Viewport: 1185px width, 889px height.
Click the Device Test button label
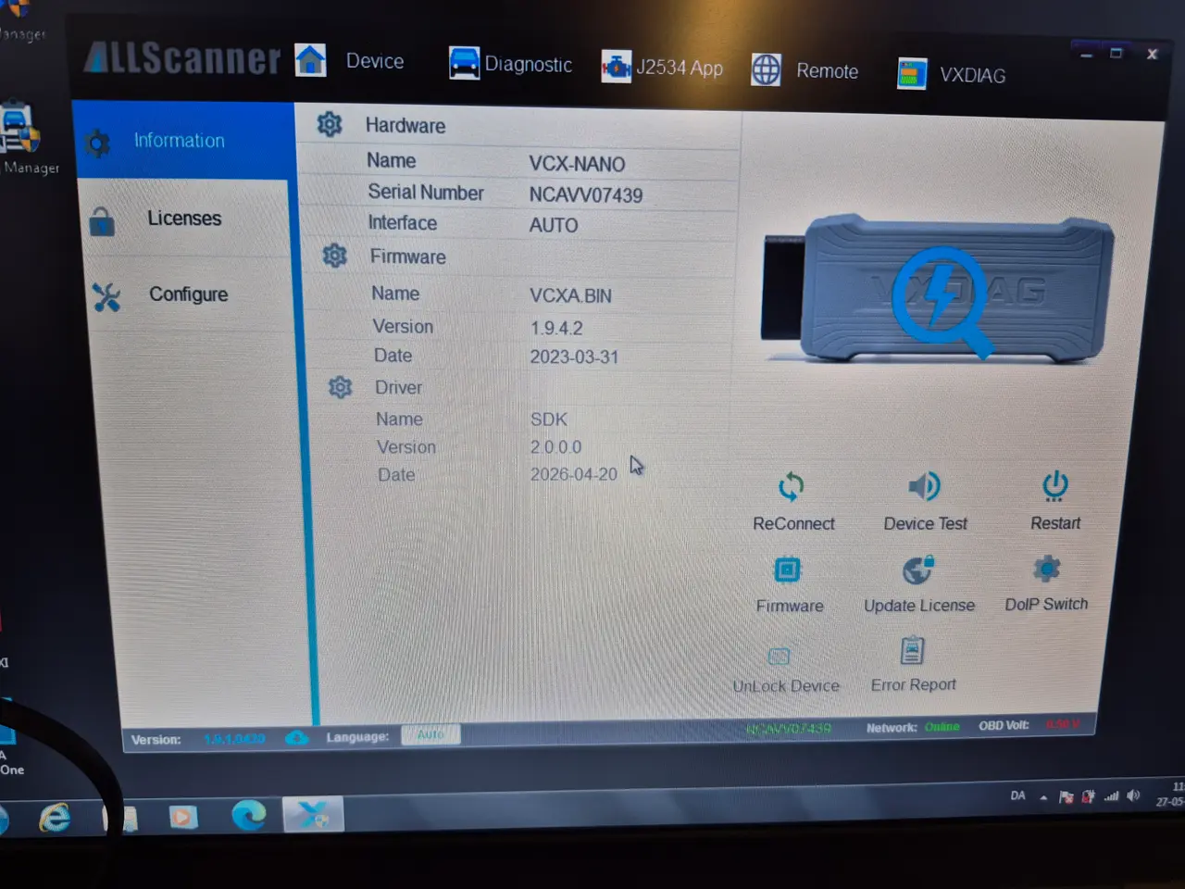tap(925, 524)
